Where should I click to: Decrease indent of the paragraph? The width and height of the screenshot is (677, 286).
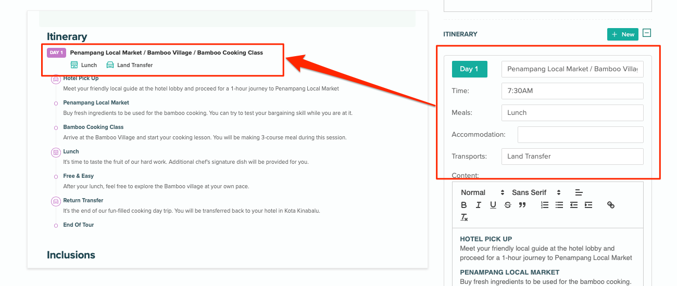[x=574, y=205]
